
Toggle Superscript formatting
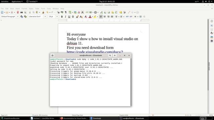pyautogui.click(x=77, y=17)
